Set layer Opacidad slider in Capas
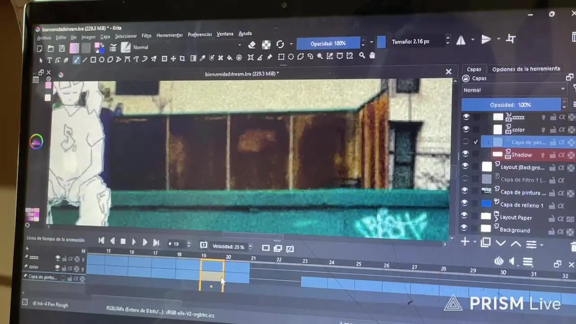Image resolution: width=576 pixels, height=324 pixels. 511,104
